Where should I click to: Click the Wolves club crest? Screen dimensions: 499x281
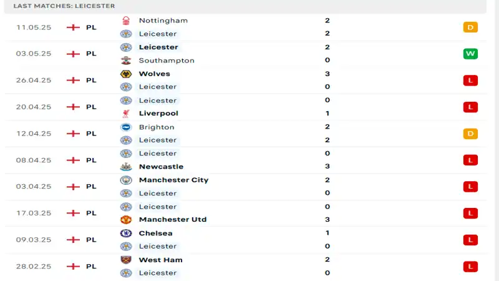(x=126, y=74)
